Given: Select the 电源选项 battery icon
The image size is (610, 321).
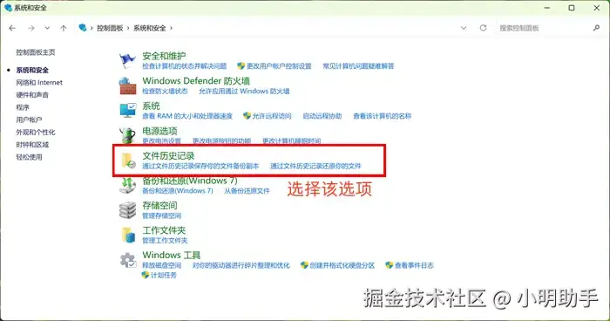Looking at the screenshot, I should (127, 135).
